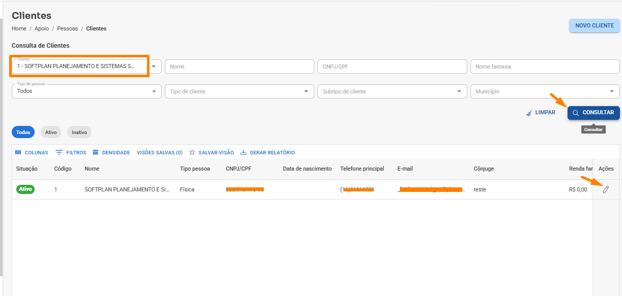Select the Inativo status filter chip

coord(79,132)
